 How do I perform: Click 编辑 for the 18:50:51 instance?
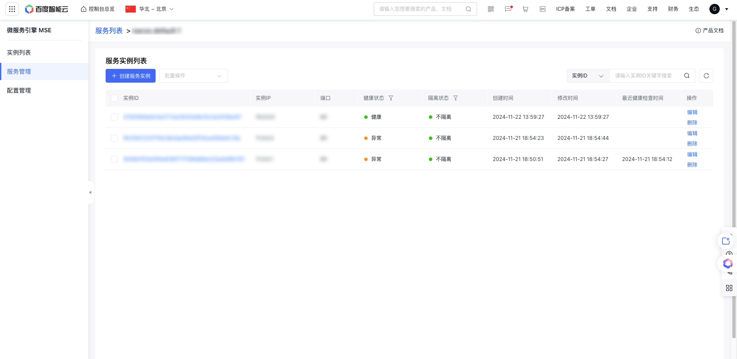click(x=692, y=154)
